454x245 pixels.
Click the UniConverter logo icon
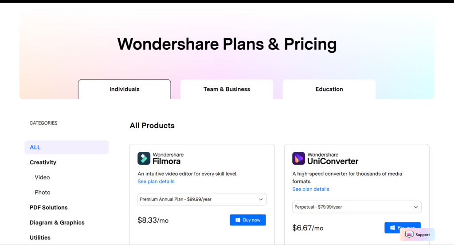(298, 158)
